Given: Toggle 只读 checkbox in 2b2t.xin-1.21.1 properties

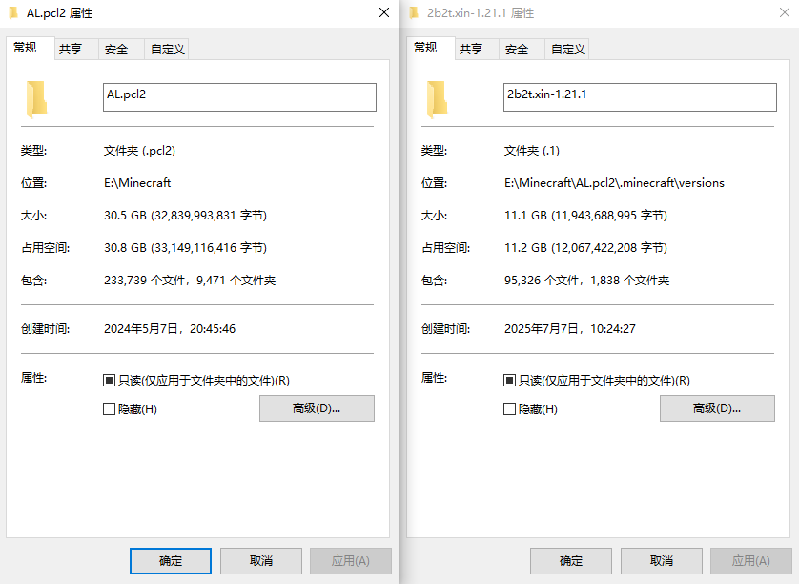Looking at the screenshot, I should pyautogui.click(x=509, y=380).
